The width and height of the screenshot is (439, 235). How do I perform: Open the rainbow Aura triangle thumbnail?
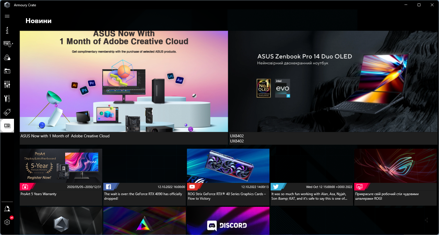[x=144, y=221]
